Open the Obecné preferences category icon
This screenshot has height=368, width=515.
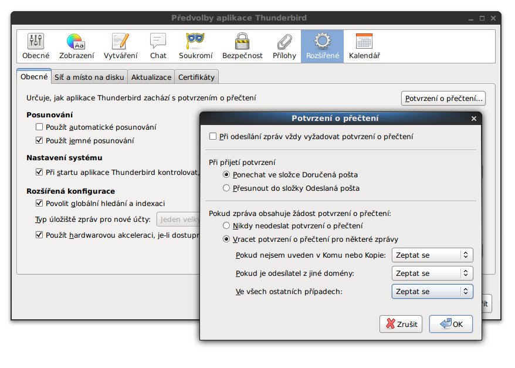36,46
